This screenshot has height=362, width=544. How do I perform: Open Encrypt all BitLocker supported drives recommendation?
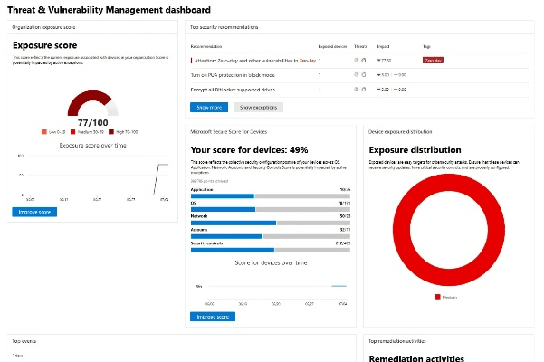click(235, 90)
